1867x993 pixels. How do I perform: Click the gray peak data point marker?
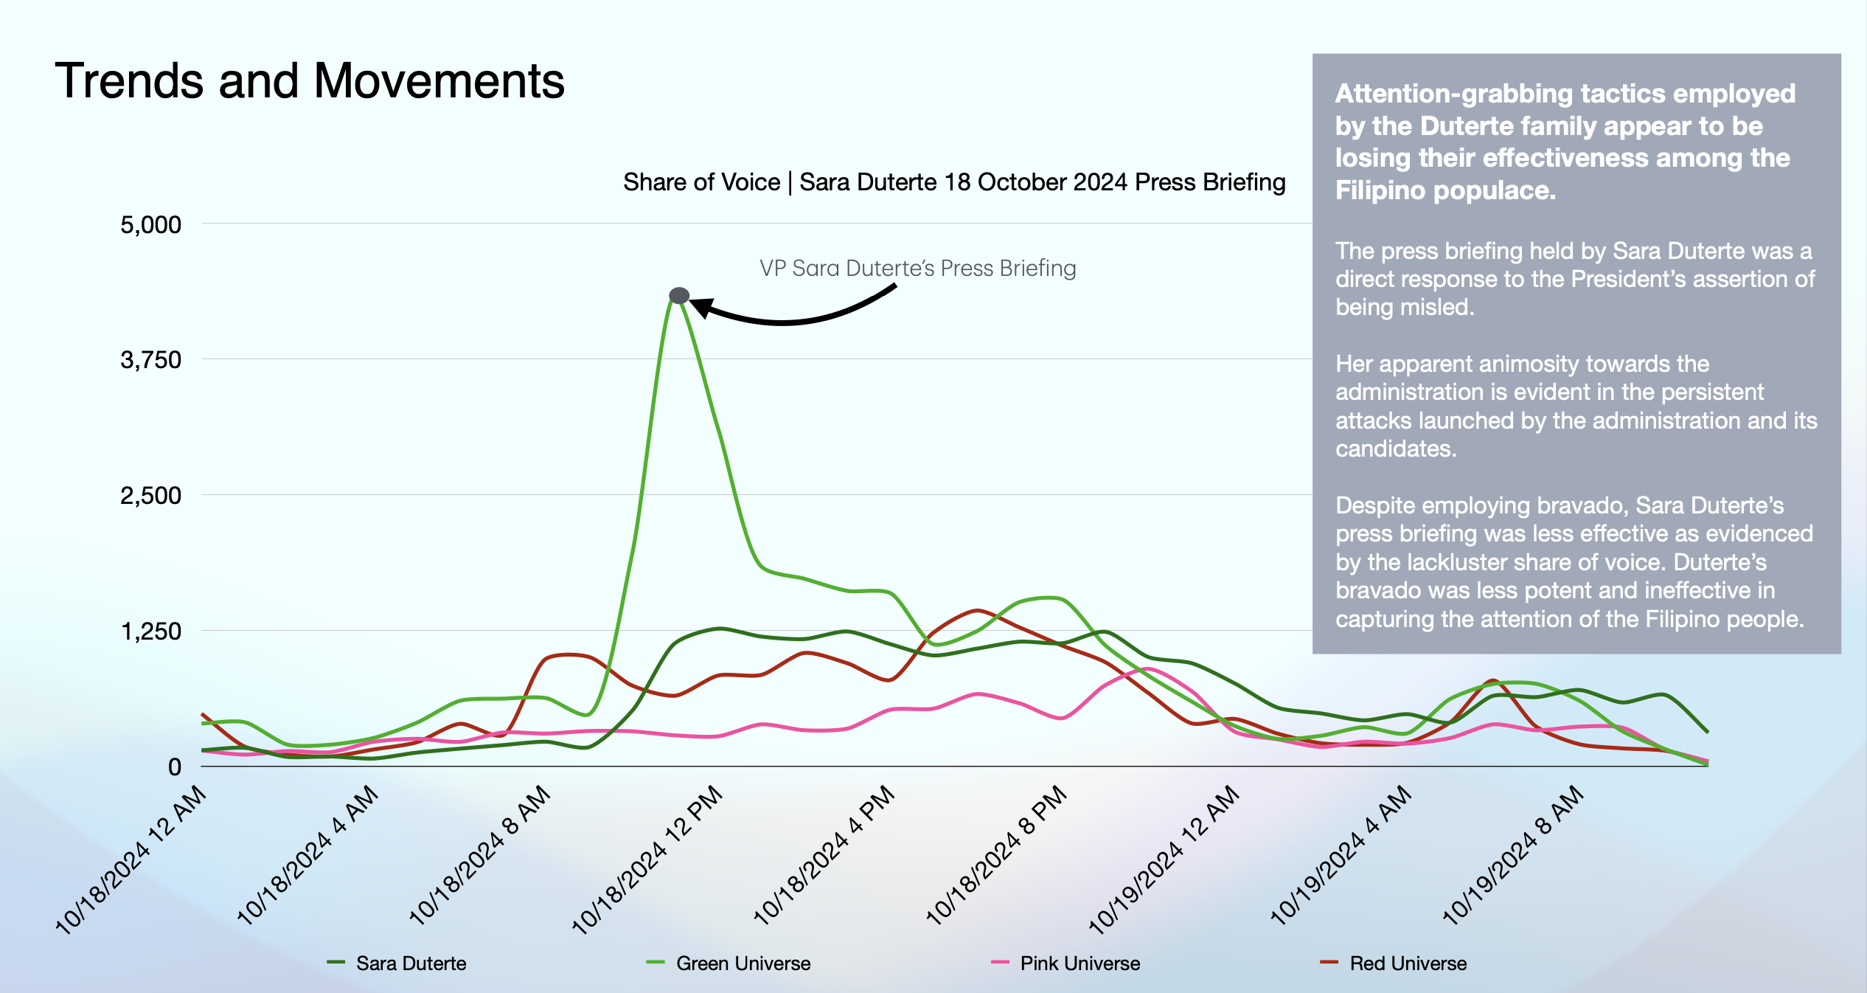(x=679, y=296)
